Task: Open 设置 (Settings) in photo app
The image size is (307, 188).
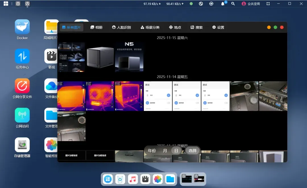Action: click(218, 27)
